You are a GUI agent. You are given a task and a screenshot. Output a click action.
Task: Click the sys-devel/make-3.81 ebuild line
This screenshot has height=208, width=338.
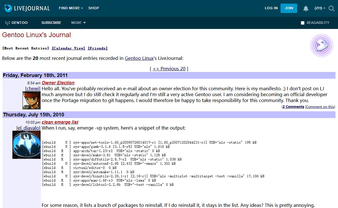click(104, 155)
